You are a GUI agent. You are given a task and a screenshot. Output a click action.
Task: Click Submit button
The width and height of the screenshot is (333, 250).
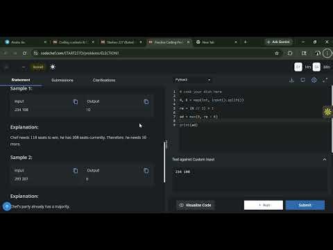(305, 205)
